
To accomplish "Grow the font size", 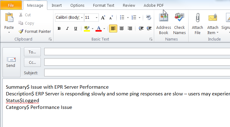I will point(103,17).
